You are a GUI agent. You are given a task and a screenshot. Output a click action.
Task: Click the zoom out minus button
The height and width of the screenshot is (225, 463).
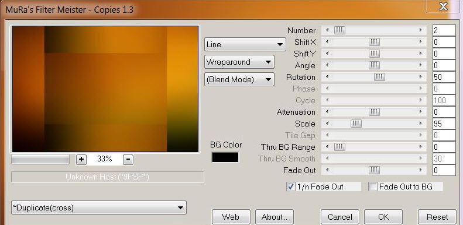coord(128,159)
